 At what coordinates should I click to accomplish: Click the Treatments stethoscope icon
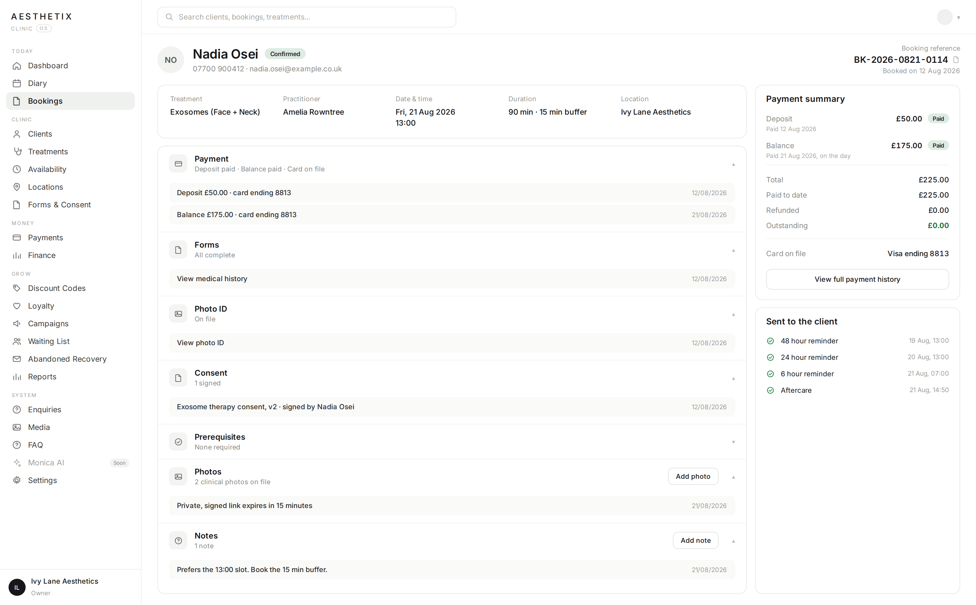click(x=17, y=152)
